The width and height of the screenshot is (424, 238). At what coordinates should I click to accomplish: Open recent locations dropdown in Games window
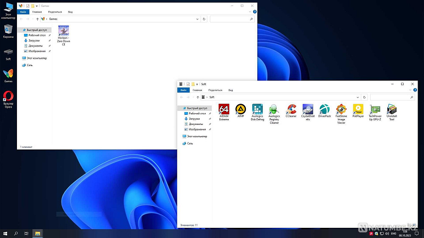(33, 19)
